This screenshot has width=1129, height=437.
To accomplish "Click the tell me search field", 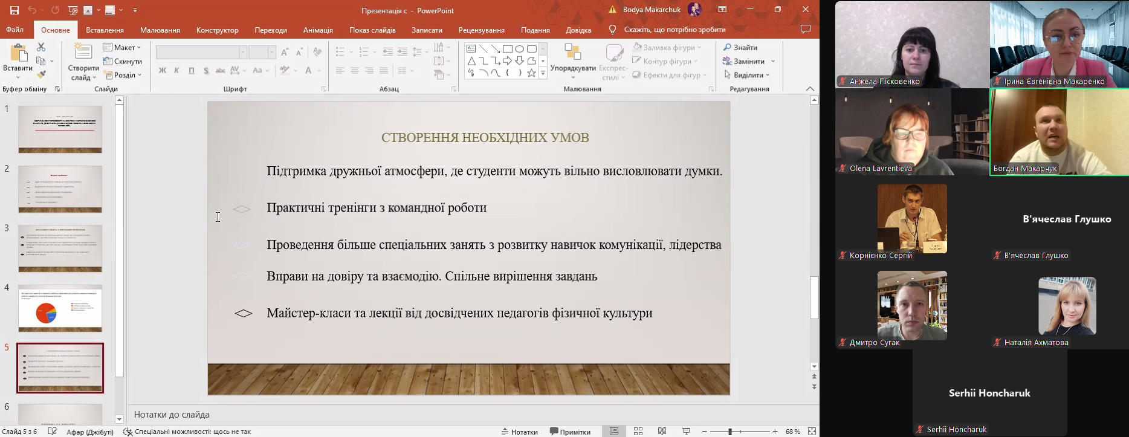I will tap(674, 30).
